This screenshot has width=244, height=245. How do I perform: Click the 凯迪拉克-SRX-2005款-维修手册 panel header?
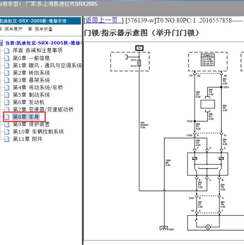tap(40, 21)
